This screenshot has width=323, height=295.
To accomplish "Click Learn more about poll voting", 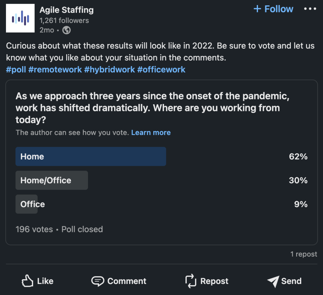I will [151, 133].
